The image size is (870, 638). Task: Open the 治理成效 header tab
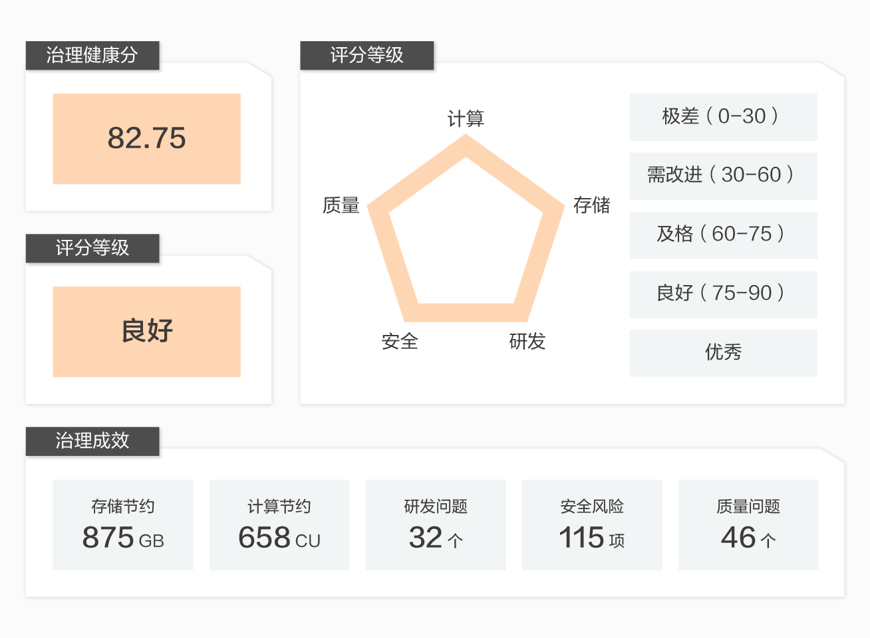92,441
